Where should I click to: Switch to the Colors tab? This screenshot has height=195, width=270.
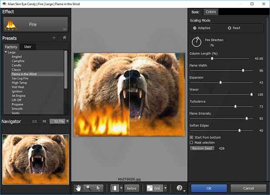[x=210, y=12]
